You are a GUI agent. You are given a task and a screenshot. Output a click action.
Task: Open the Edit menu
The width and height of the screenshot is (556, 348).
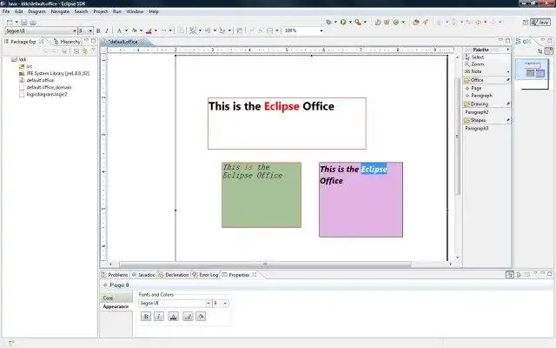(x=19, y=11)
